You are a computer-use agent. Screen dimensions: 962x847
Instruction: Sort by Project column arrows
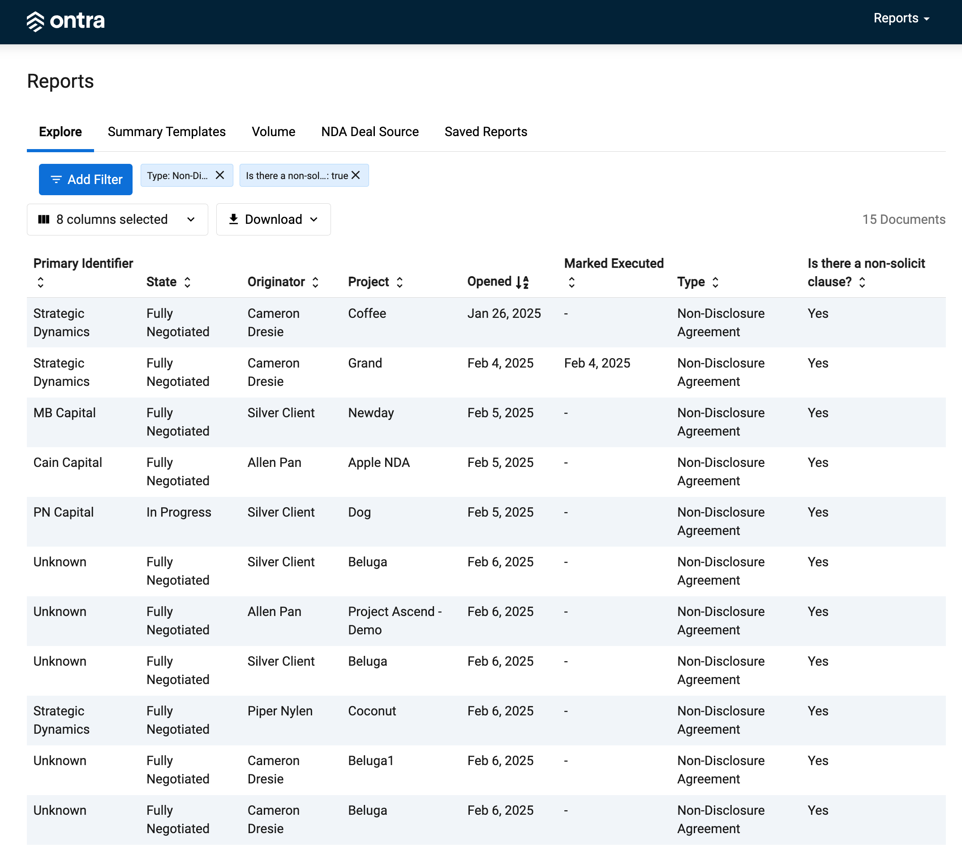[399, 282]
